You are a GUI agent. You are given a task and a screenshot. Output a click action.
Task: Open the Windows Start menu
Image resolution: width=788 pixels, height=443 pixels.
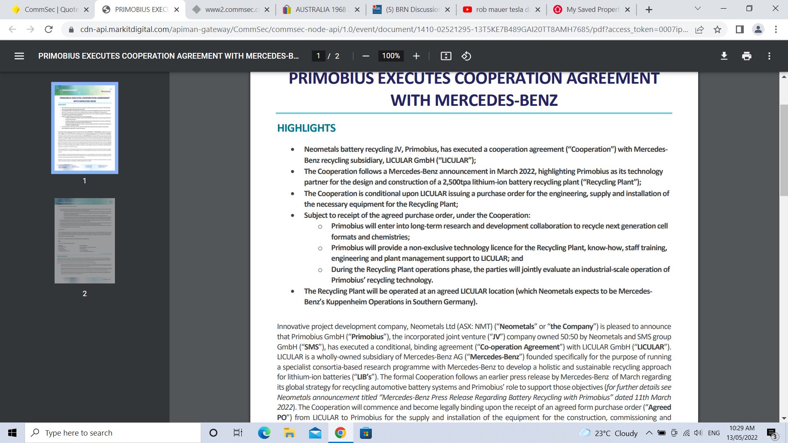(12, 433)
